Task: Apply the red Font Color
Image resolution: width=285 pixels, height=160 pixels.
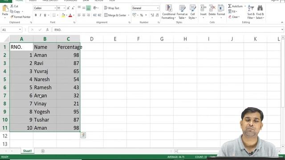Action: coord(70,16)
